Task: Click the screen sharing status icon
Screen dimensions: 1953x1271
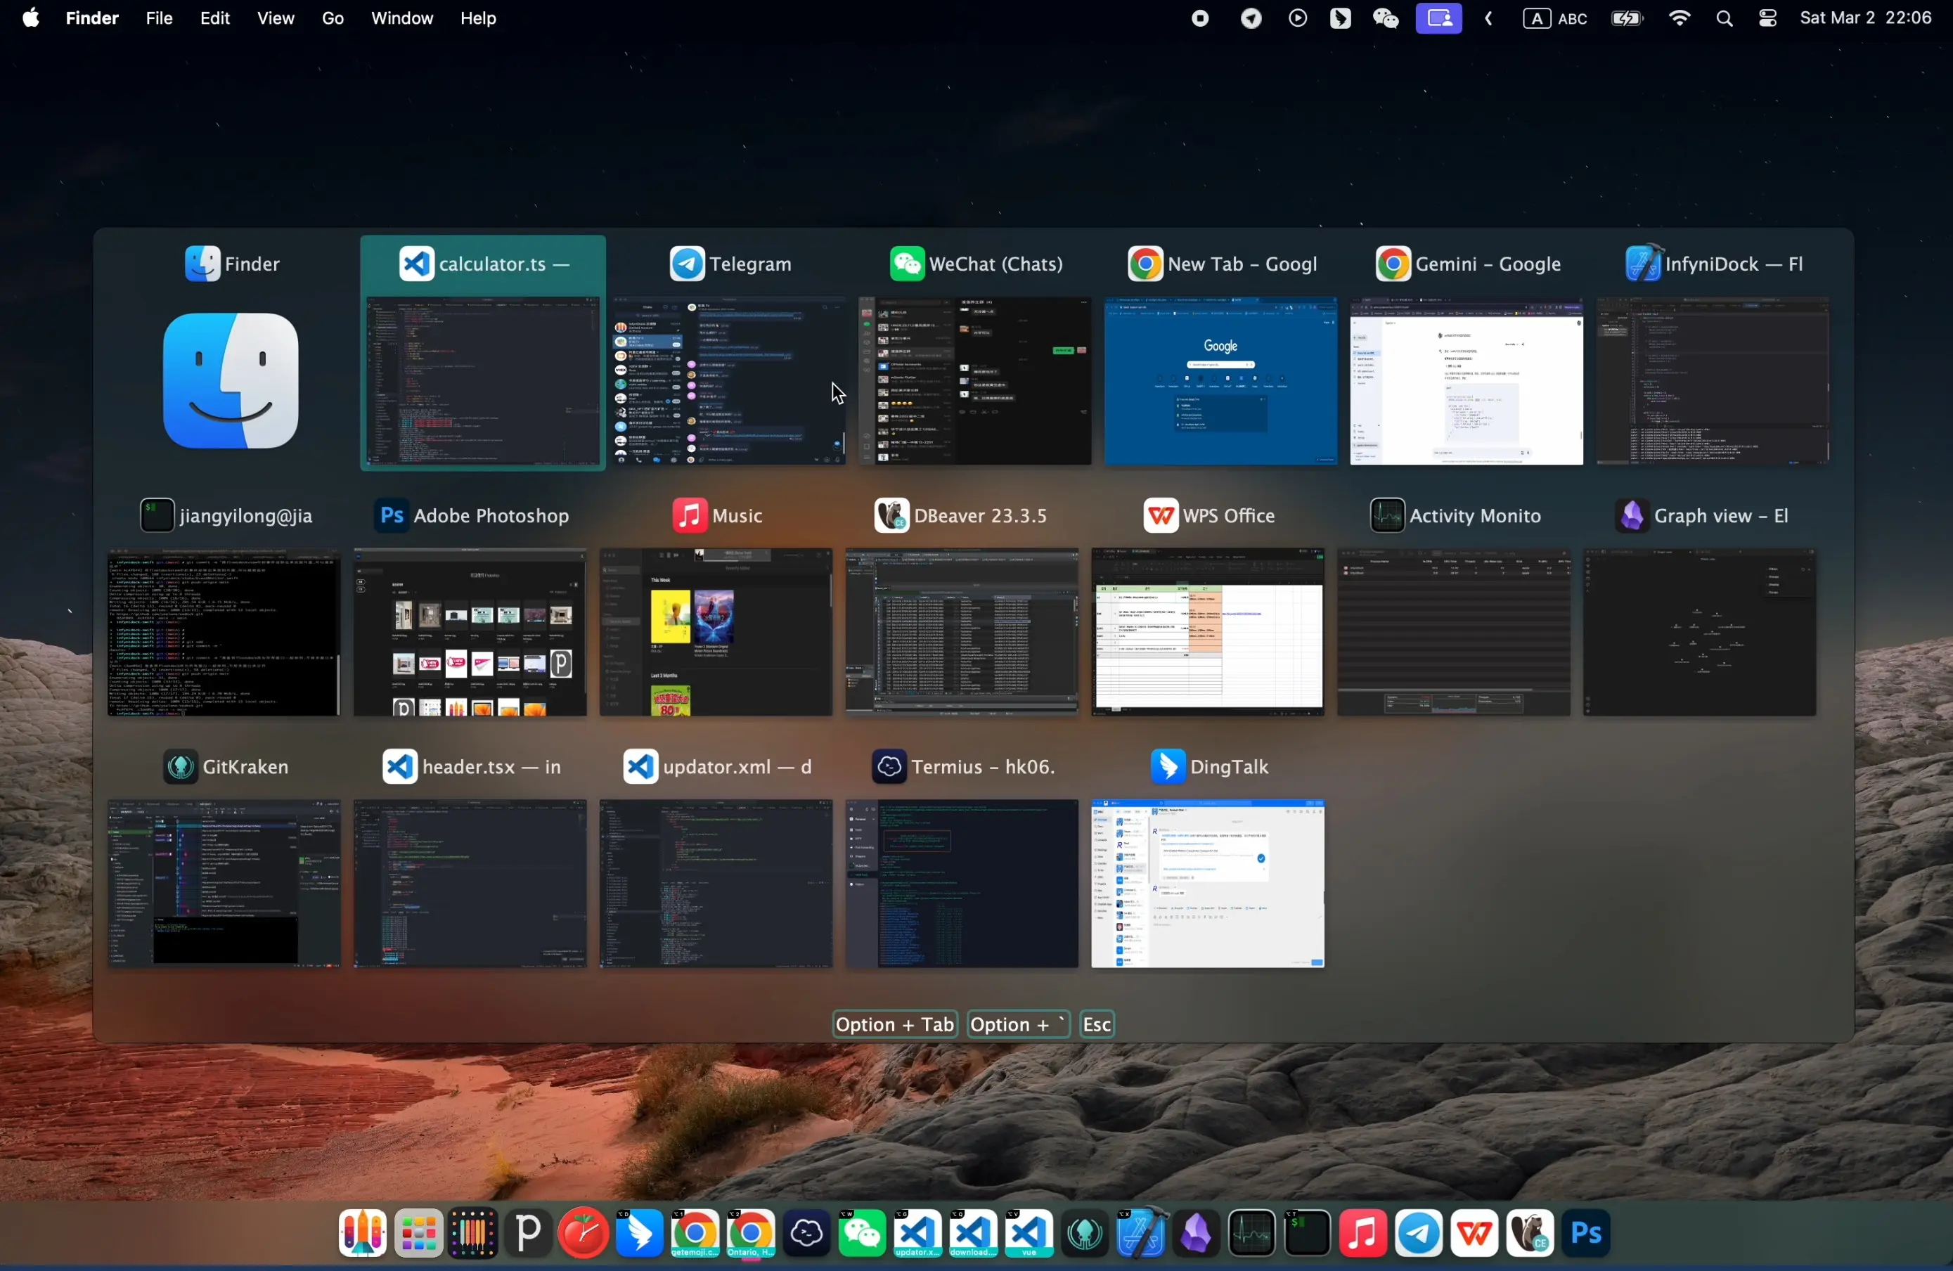Action: pyautogui.click(x=1438, y=18)
